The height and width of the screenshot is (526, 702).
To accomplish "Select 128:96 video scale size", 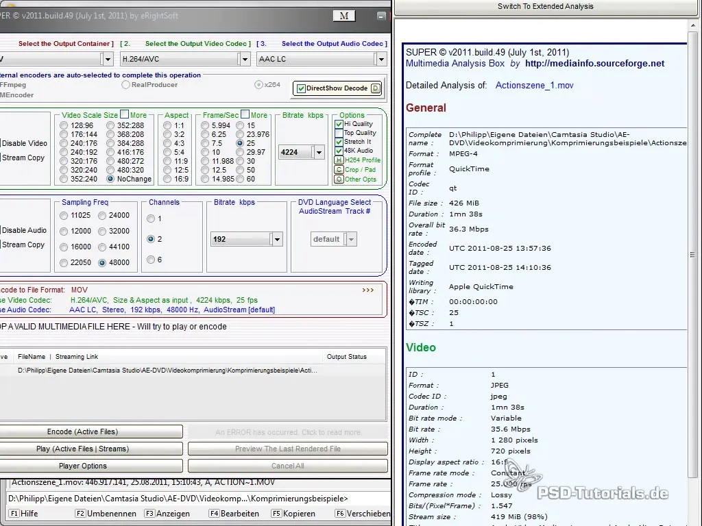I will [x=64, y=125].
